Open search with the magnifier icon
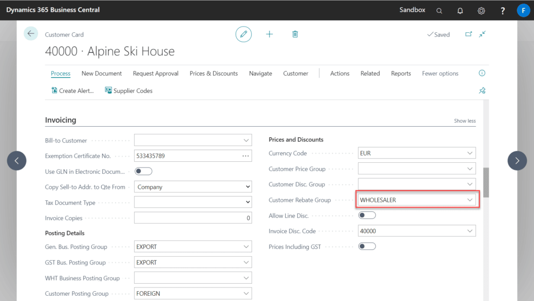This screenshot has height=301, width=534. [x=439, y=10]
